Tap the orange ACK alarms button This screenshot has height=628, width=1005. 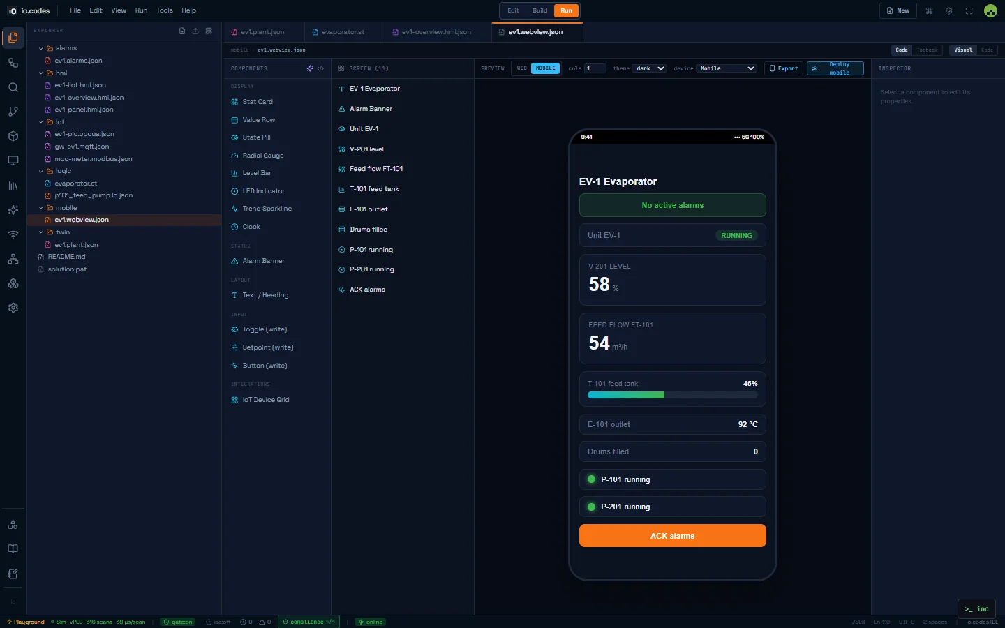point(673,536)
